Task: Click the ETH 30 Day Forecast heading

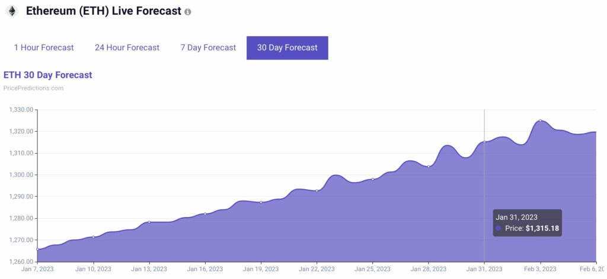Action: [47, 75]
